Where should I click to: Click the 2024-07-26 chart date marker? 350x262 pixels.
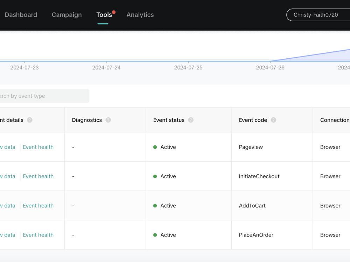(x=270, y=67)
